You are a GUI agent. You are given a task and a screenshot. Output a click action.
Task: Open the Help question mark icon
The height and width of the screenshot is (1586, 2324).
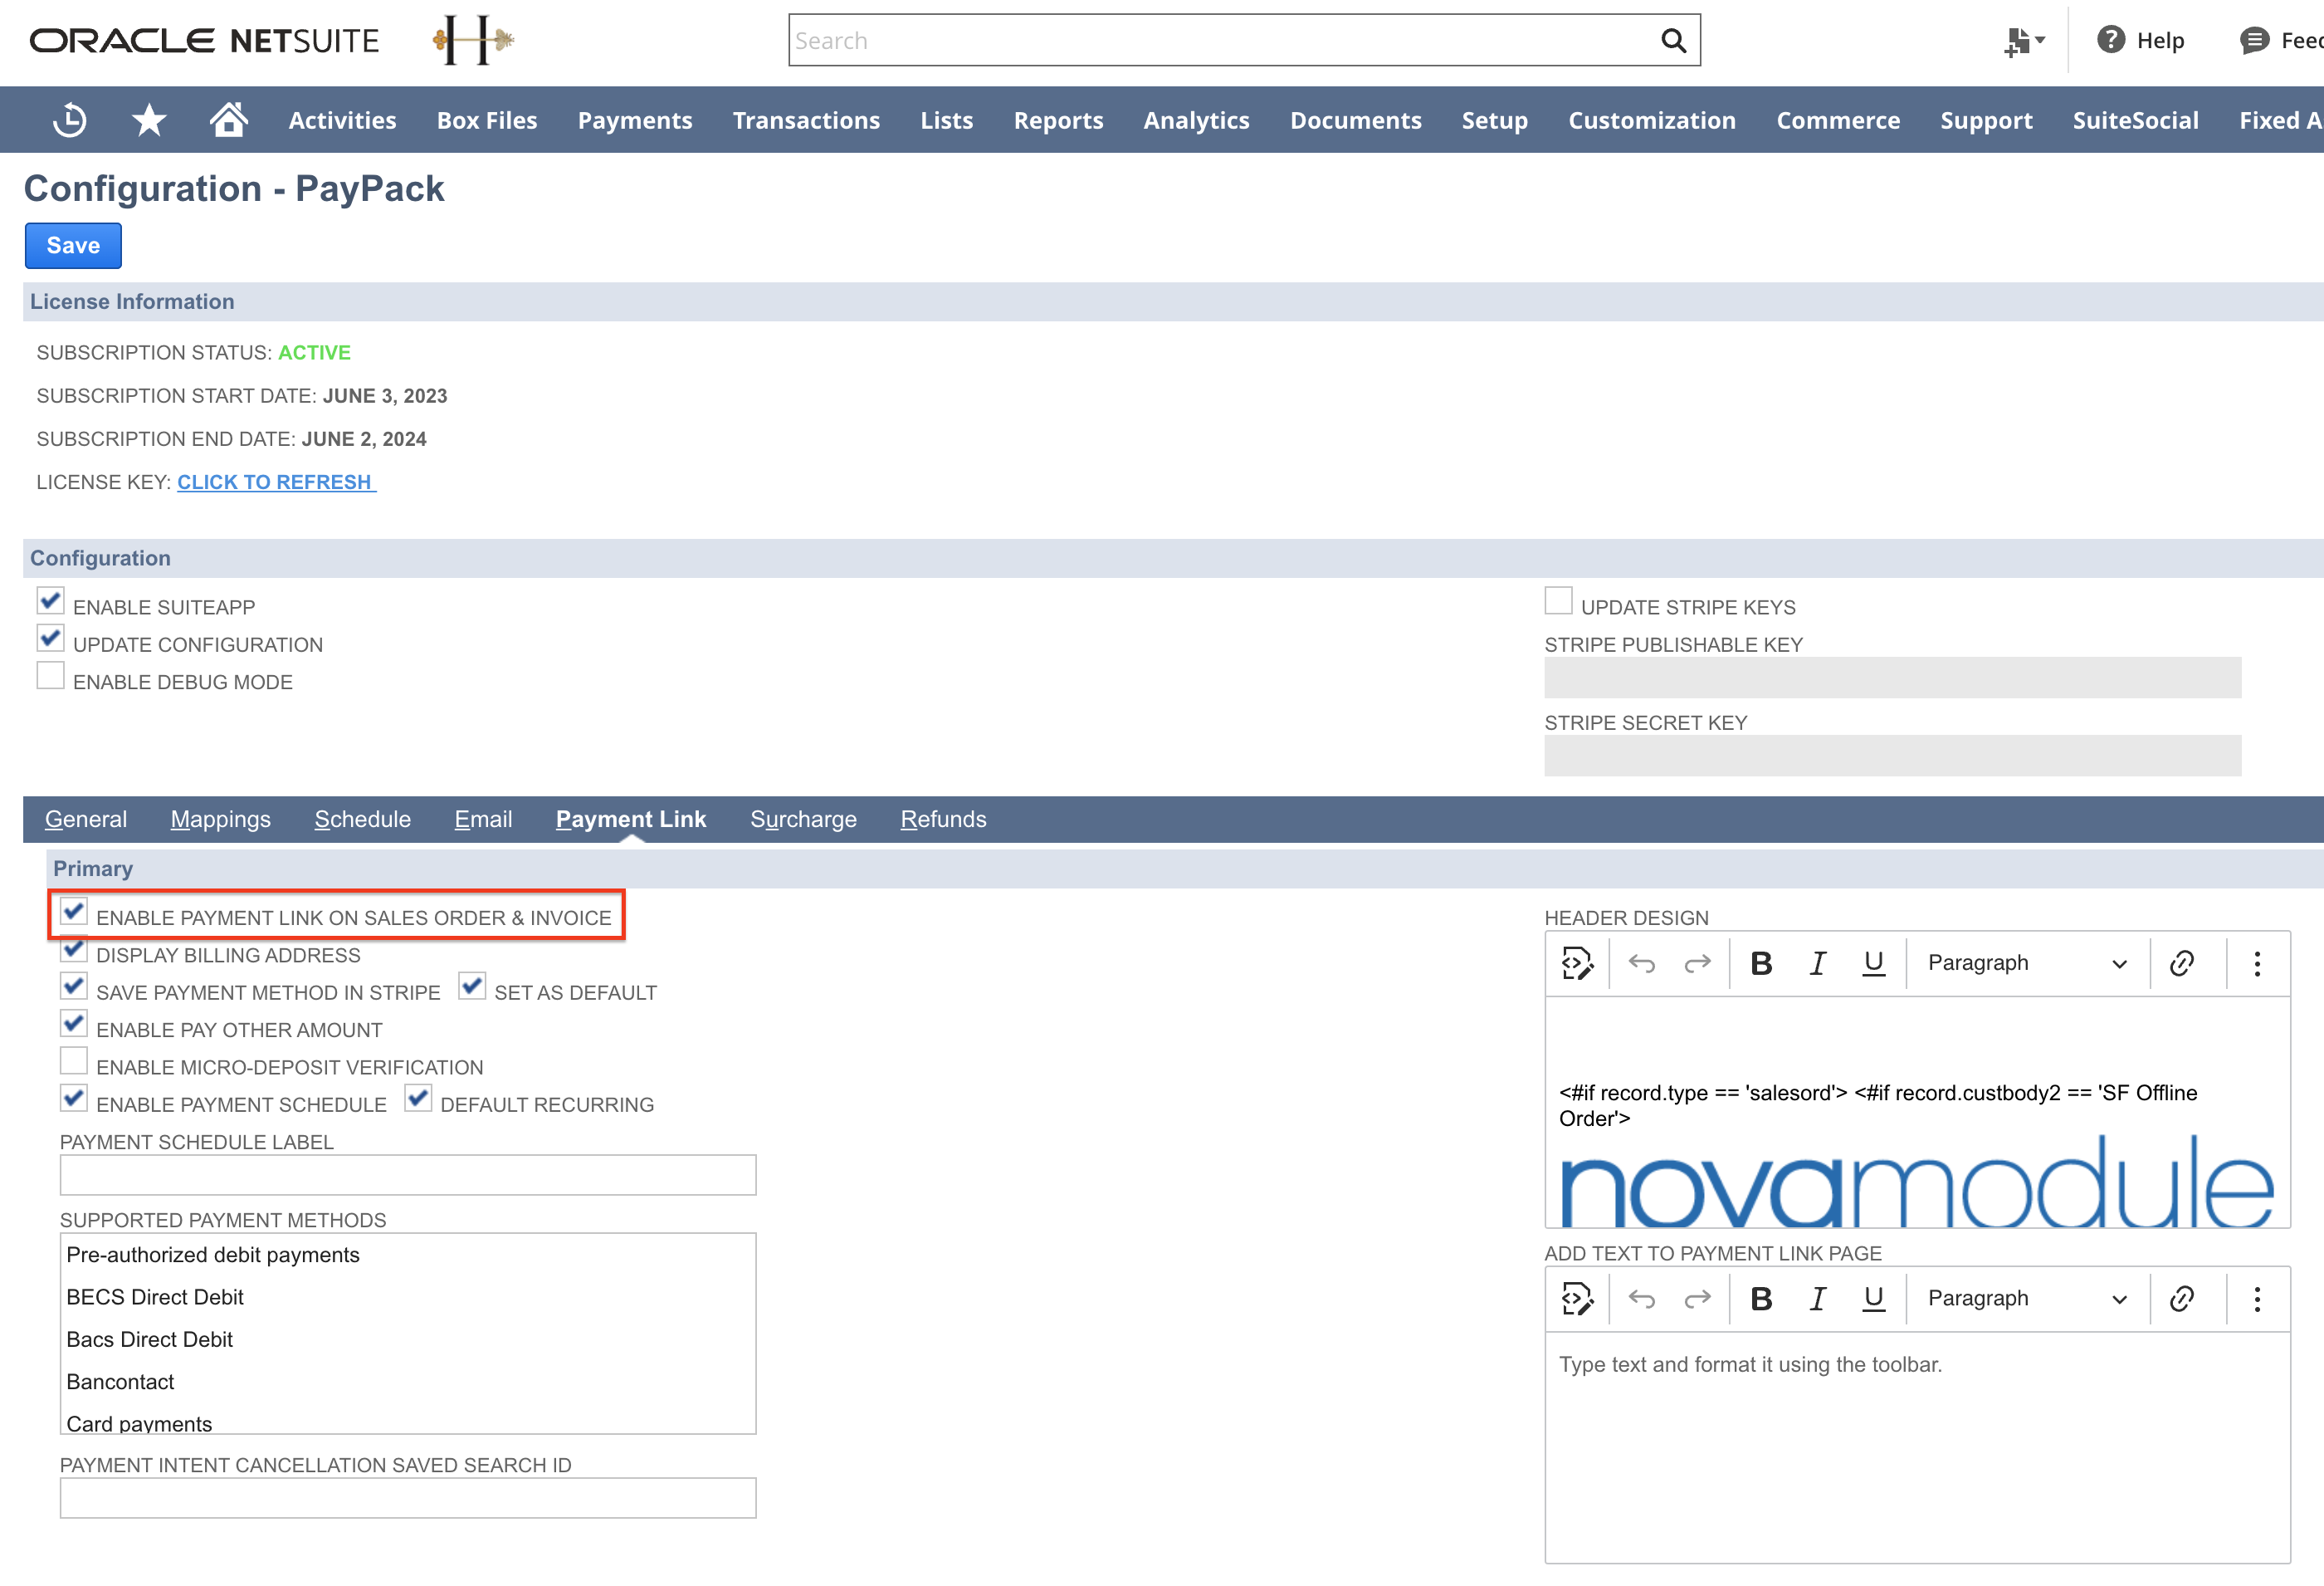tap(2110, 40)
